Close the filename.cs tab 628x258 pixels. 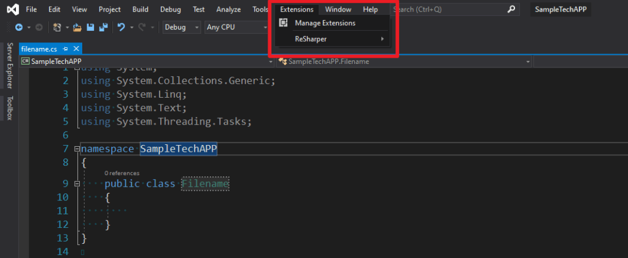point(77,49)
